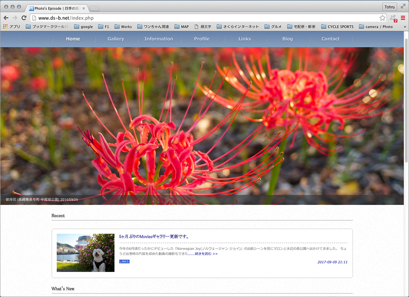The width and height of the screenshot is (409, 297).
Task: Go to the Gallery navigation tab
Action: [x=116, y=39]
